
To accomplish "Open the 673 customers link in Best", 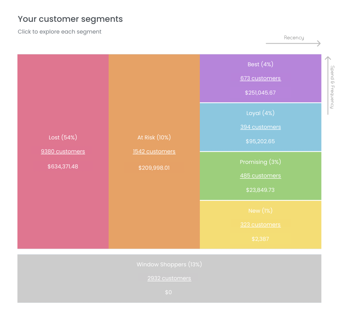I will [261, 78].
